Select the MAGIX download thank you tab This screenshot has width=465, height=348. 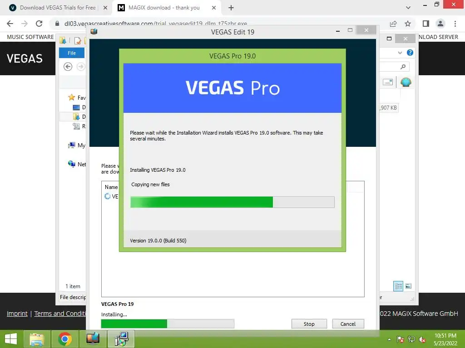(164, 8)
